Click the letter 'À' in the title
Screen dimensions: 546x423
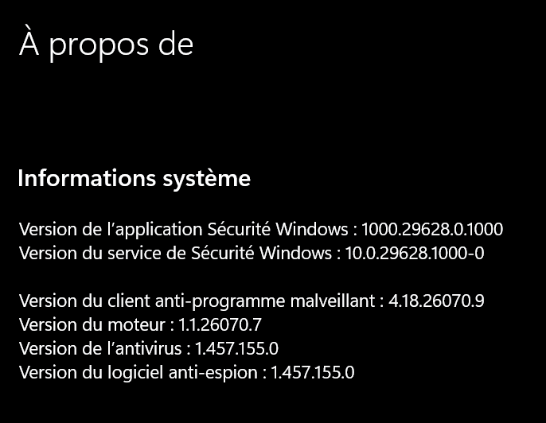tap(29, 40)
